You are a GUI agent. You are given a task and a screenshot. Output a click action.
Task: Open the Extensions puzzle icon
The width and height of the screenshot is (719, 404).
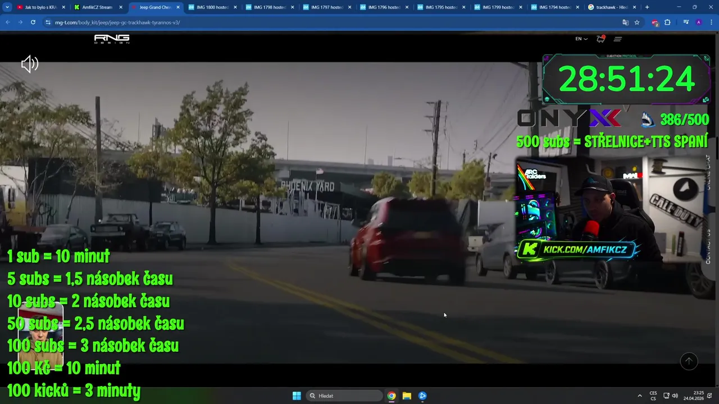[667, 22]
